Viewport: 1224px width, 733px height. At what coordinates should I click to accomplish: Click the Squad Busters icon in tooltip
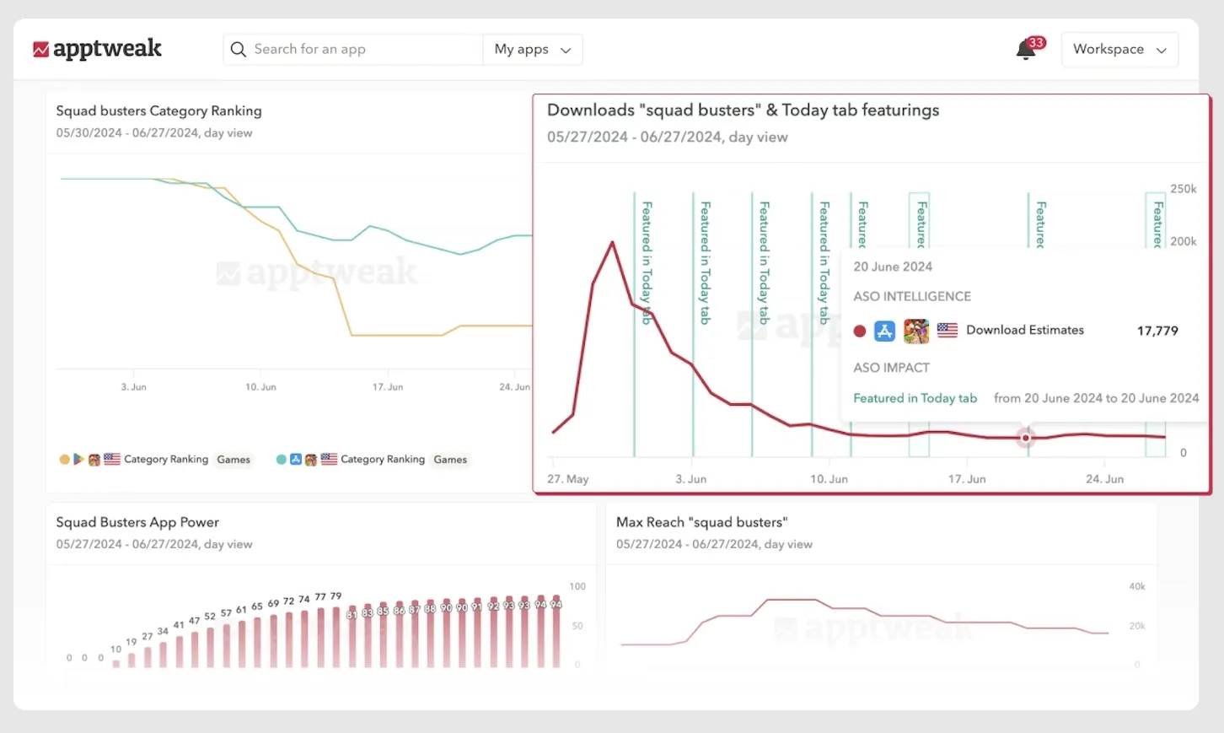coord(915,331)
